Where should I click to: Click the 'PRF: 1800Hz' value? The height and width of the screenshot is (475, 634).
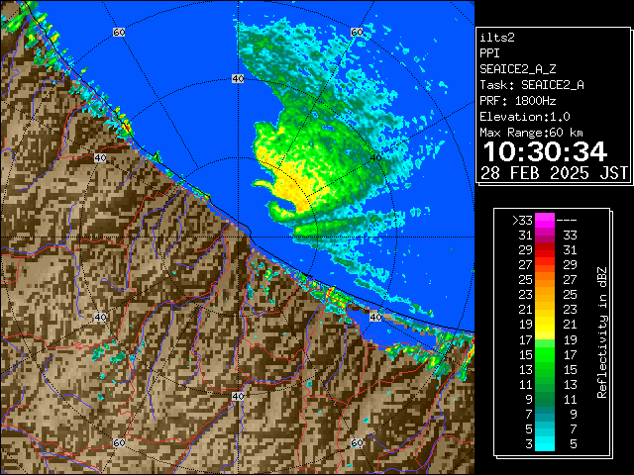tap(518, 101)
